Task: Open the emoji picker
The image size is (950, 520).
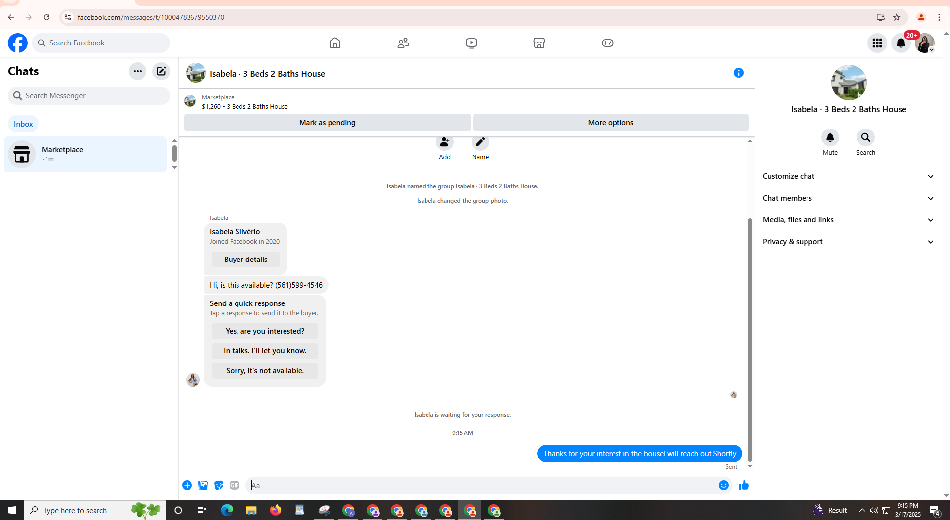Action: pyautogui.click(x=724, y=485)
